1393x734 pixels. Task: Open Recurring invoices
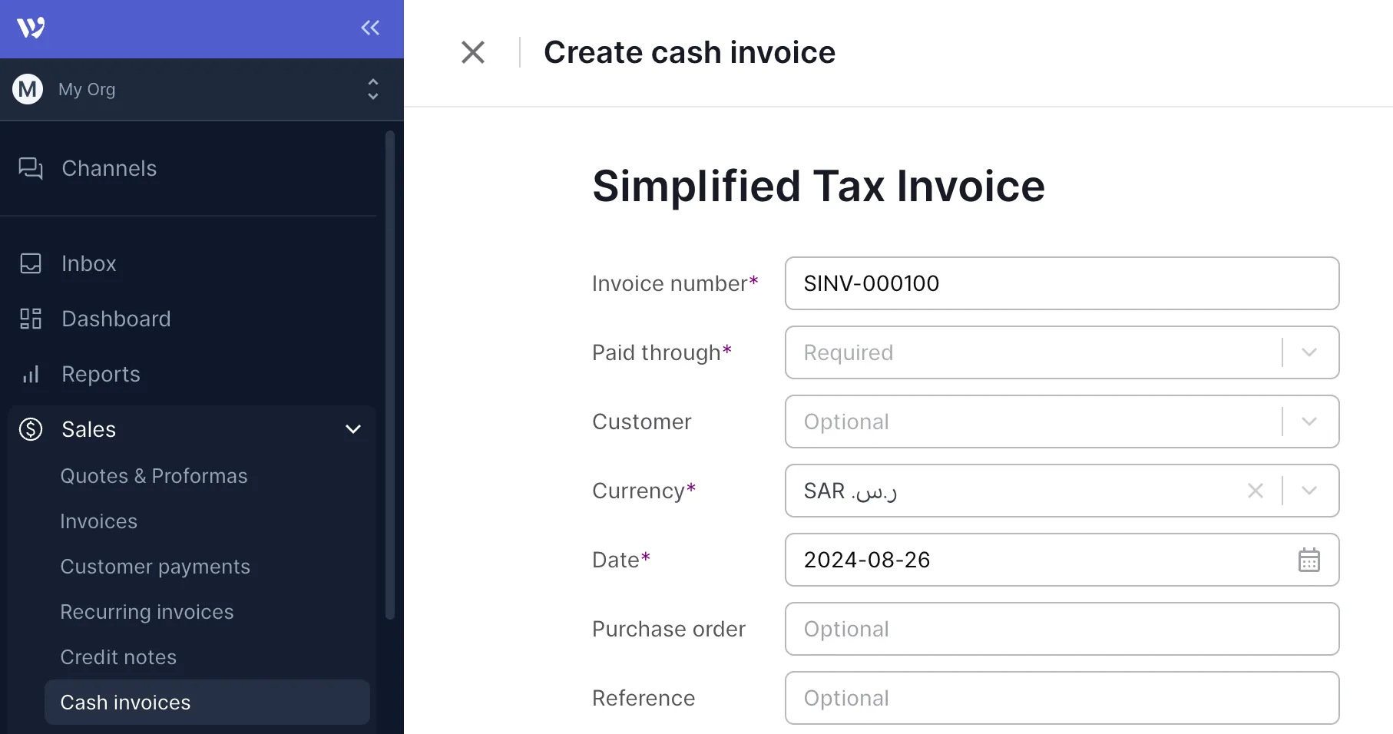[147, 612]
